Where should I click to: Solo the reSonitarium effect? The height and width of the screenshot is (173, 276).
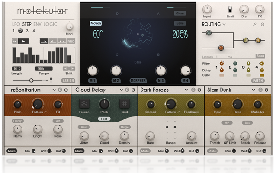pos(60,90)
